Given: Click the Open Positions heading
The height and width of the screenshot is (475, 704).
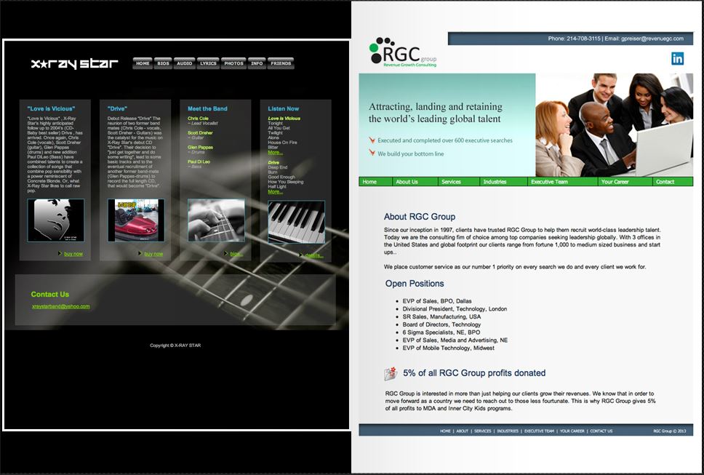Looking at the screenshot, I should (x=415, y=284).
